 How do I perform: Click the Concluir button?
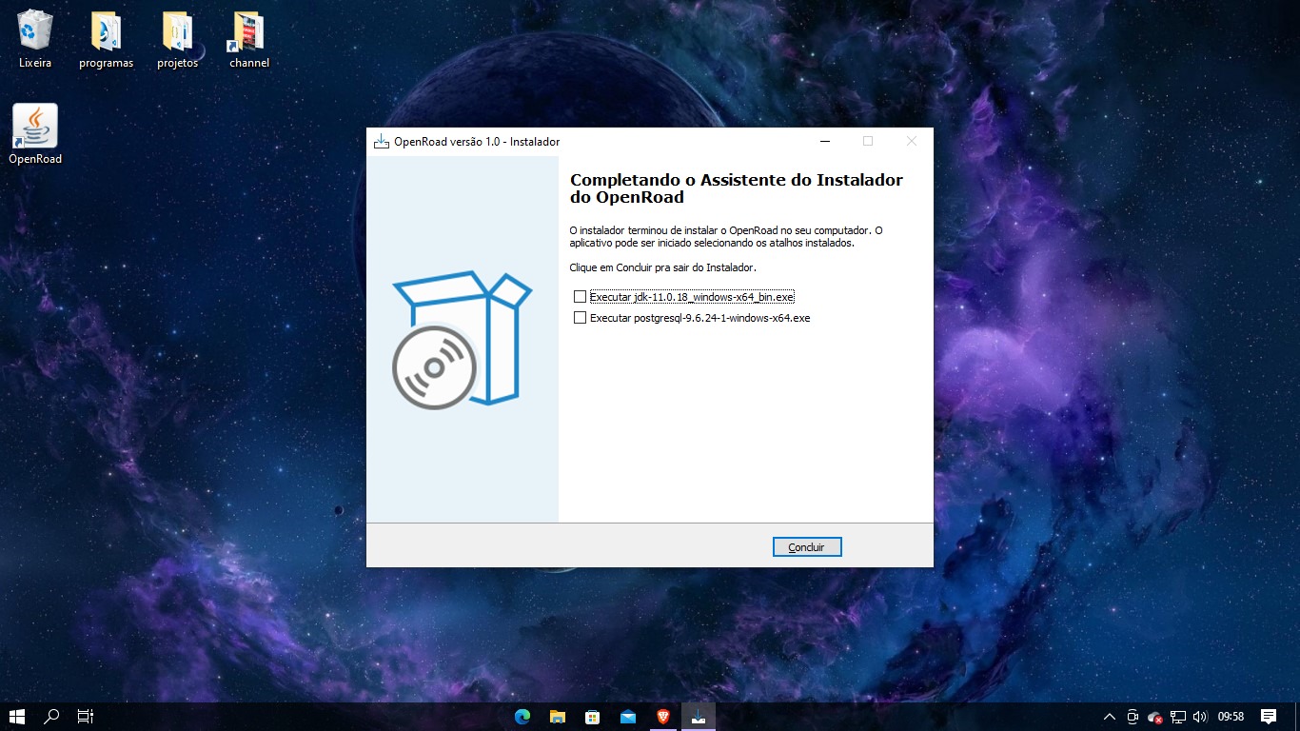pyautogui.click(x=806, y=547)
